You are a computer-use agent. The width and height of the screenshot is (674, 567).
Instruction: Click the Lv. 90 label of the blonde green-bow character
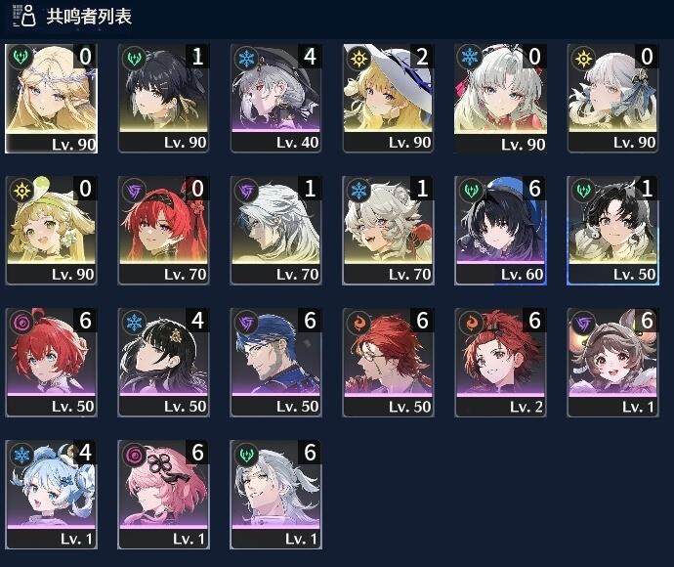point(72,275)
